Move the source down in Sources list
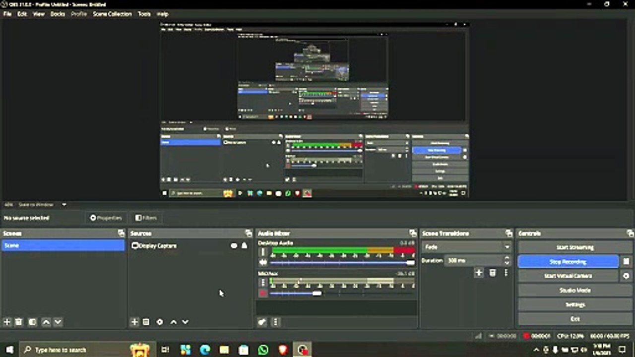 pos(185,322)
